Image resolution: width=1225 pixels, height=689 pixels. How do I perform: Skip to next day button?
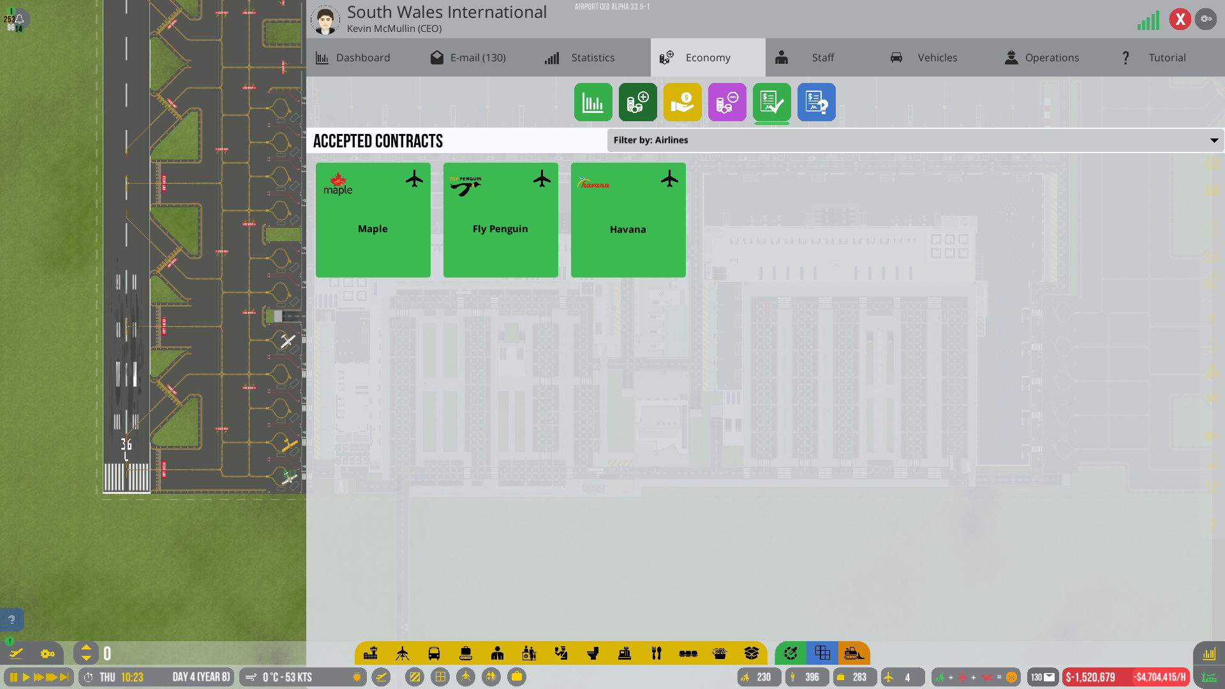pos(64,677)
